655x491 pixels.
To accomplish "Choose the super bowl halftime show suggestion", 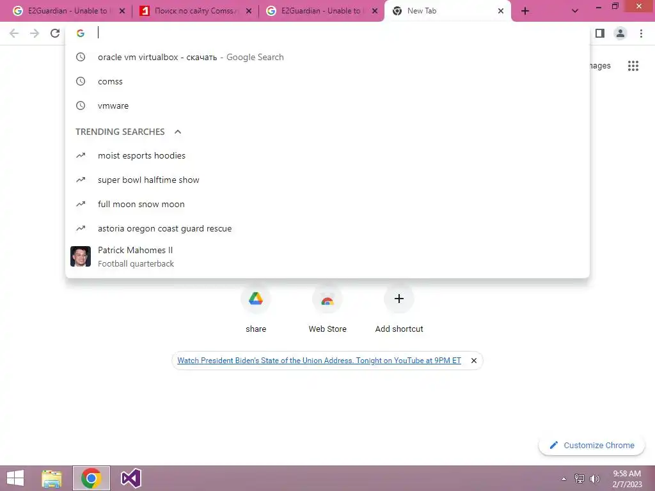I will 327,180.
